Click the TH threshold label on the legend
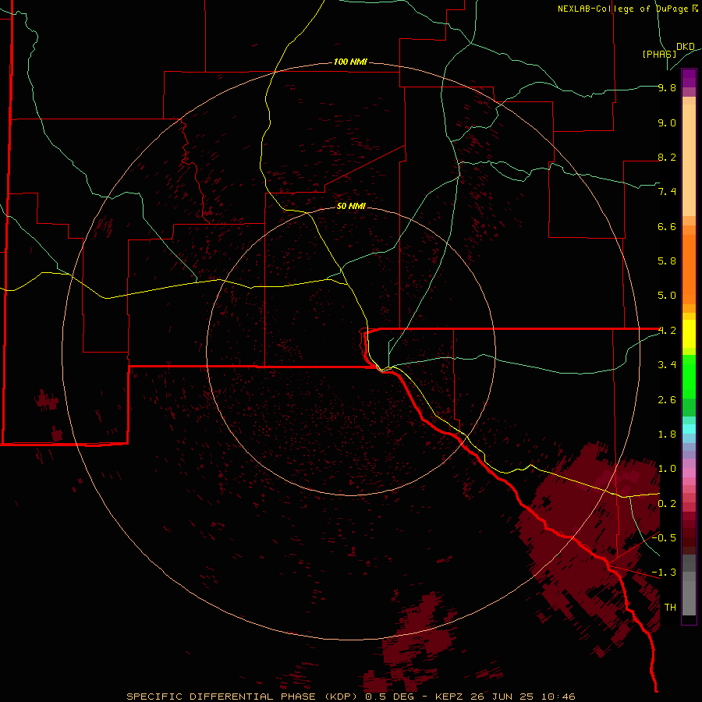This screenshot has width=702, height=702. click(x=670, y=608)
